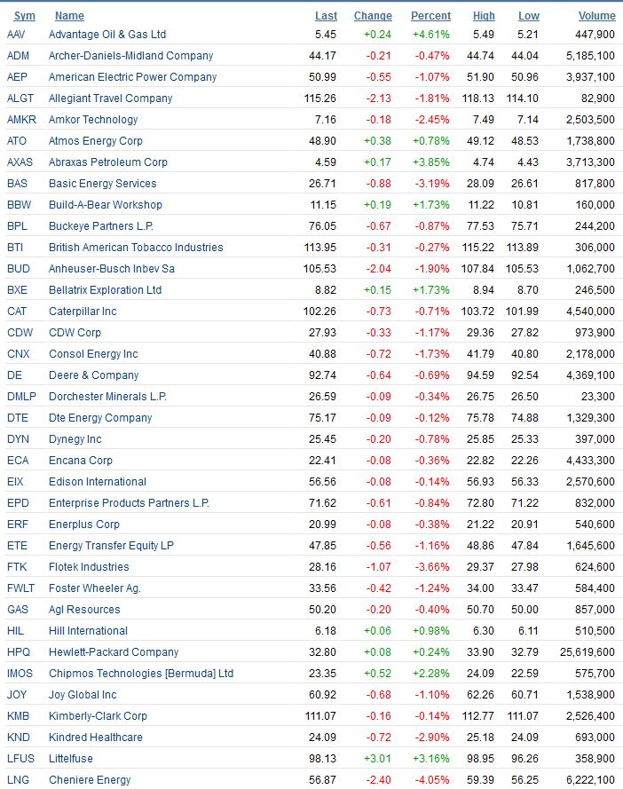Open Buckeye Partners L.P. name
The height and width of the screenshot is (789, 623).
101,226
